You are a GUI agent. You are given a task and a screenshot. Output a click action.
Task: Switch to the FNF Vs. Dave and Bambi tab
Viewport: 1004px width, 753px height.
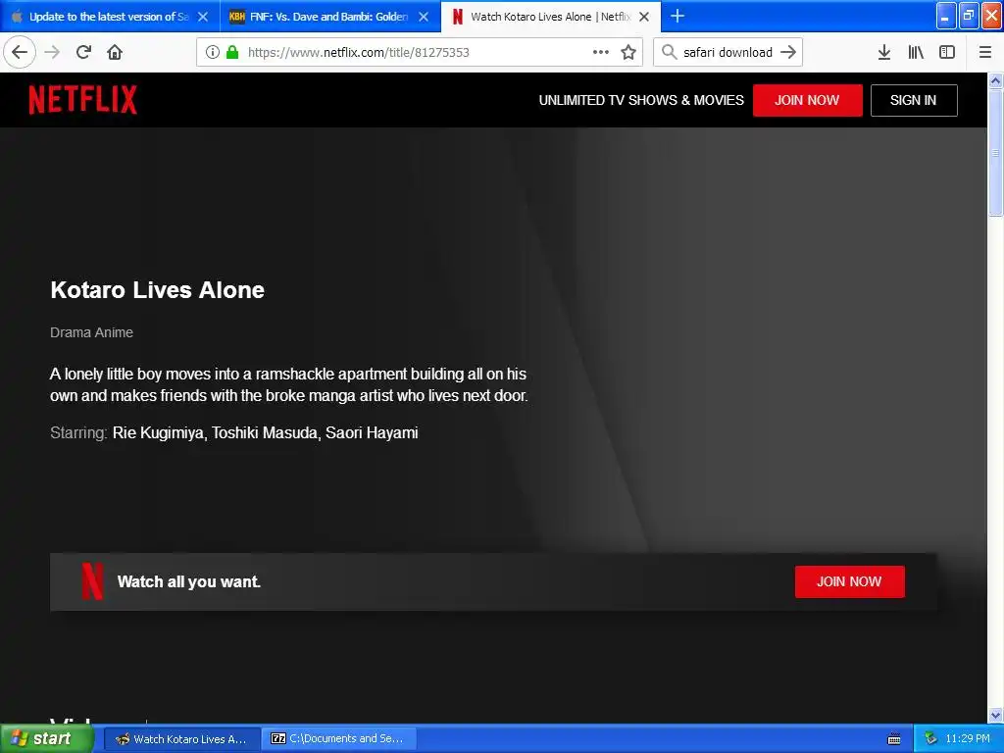[329, 17]
